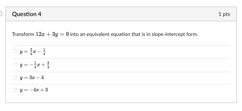Click the 3/4 coefficient in the first answer
Image resolution: width=242 pixels, height=111 pixels.
pos(31,52)
